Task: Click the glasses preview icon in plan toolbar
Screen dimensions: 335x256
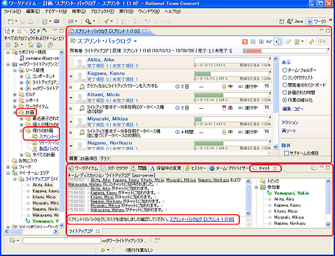Action: (269, 42)
